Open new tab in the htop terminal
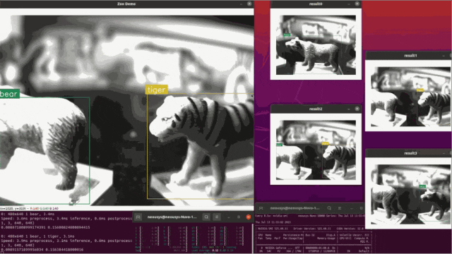 click(x=138, y=217)
